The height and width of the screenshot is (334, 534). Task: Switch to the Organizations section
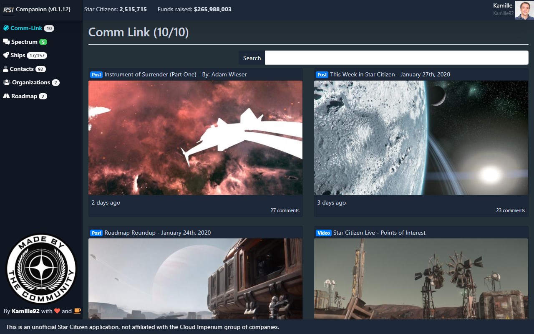click(x=31, y=82)
